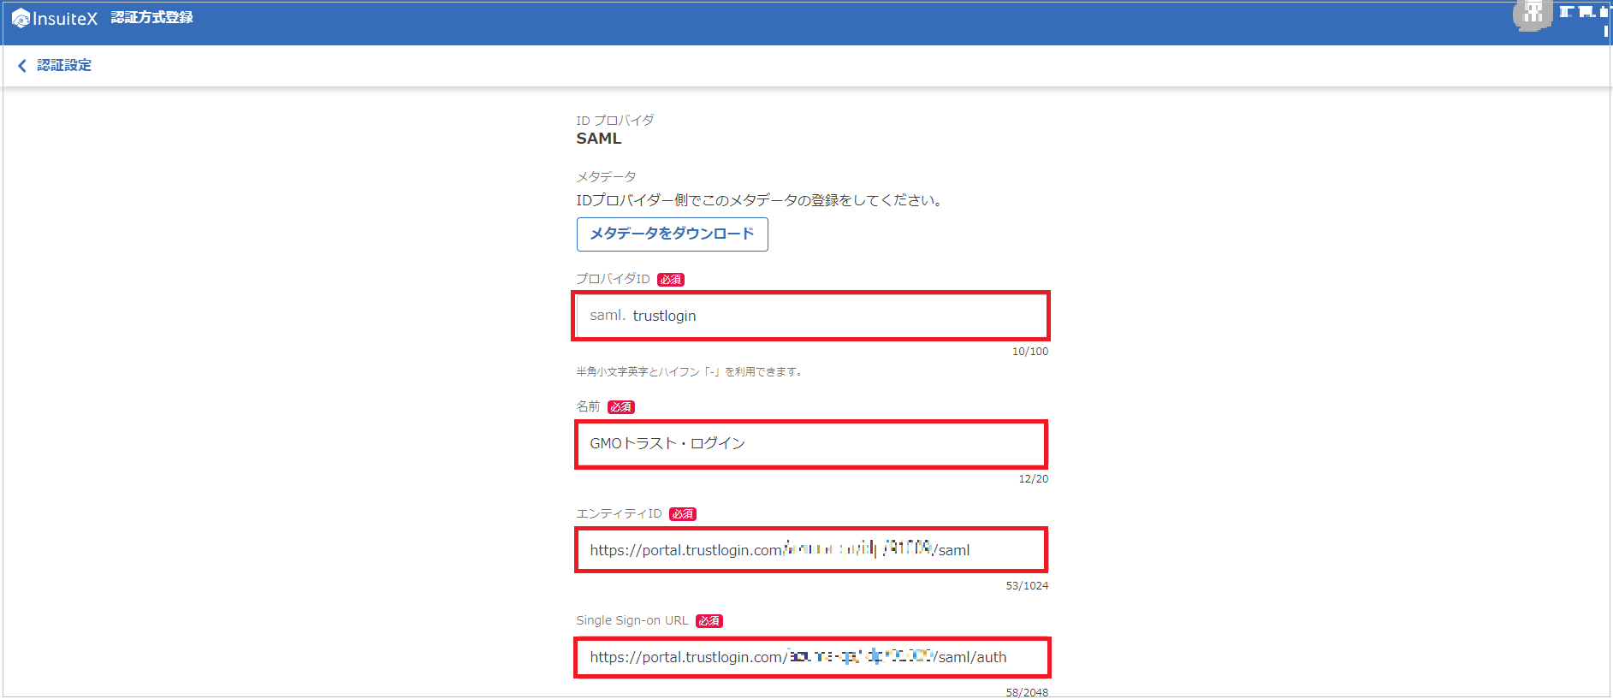Click the 10/100 character counter
The width and height of the screenshot is (1613, 699).
pyautogui.click(x=1029, y=352)
